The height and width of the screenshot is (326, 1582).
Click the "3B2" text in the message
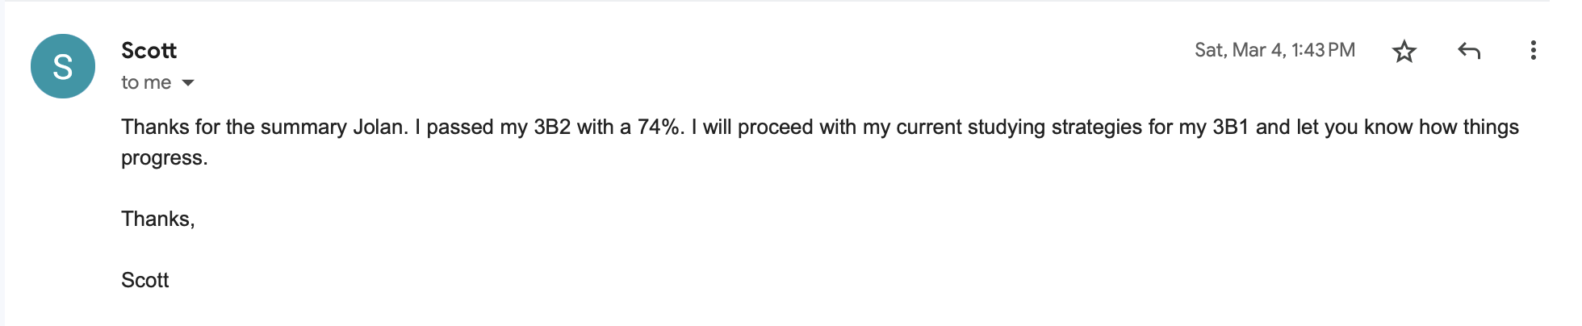click(552, 127)
